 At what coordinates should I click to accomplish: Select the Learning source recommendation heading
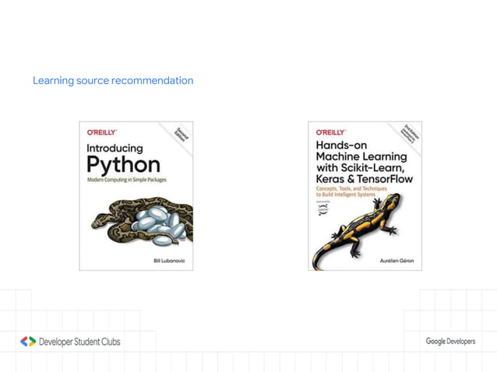click(x=113, y=80)
